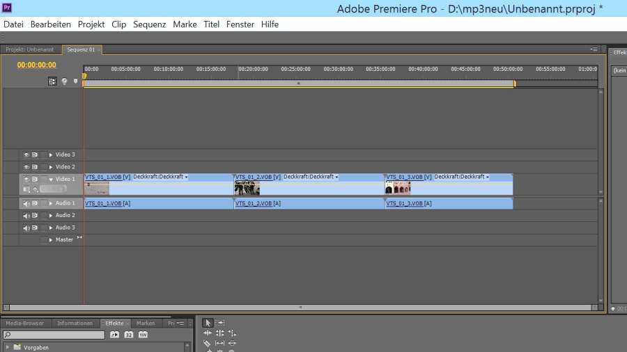This screenshot has height=352, width=627.
Task: Open the Titel menu
Action: [212, 24]
